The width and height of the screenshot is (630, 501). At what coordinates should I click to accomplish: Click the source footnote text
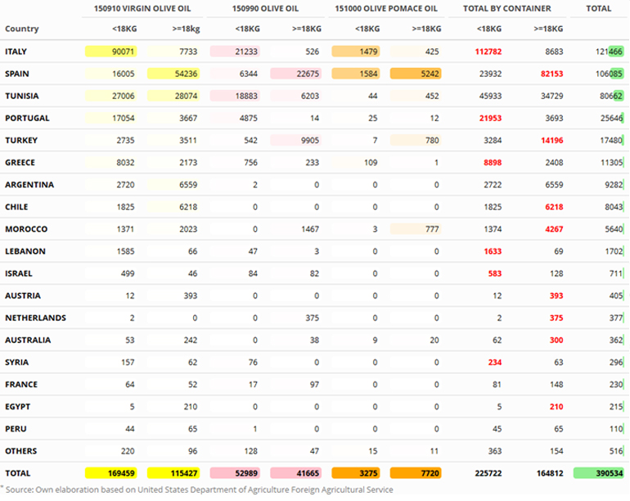click(x=199, y=490)
